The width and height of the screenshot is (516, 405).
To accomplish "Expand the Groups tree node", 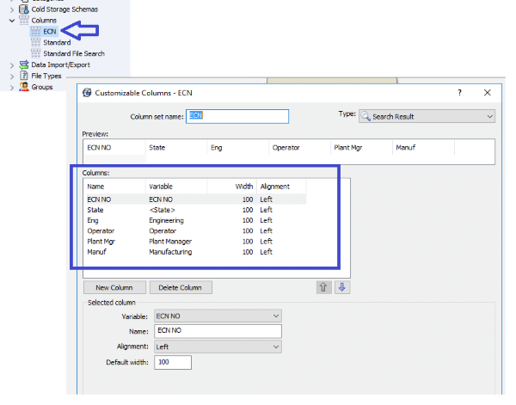I will [x=12, y=88].
